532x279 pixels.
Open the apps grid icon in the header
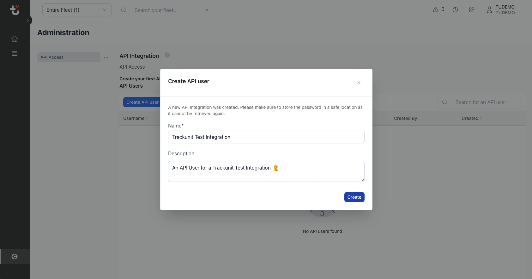coord(471,10)
